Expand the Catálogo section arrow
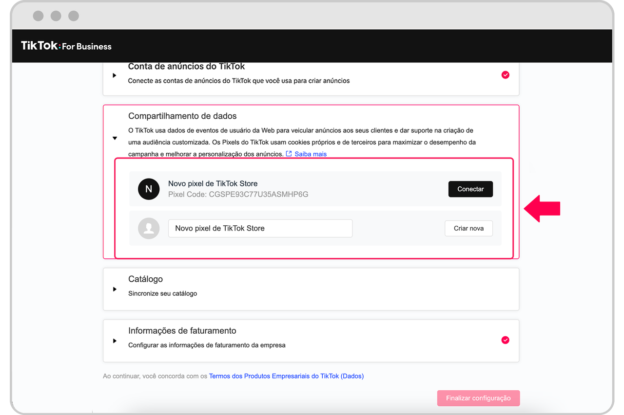This screenshot has height=415, width=624. [115, 289]
